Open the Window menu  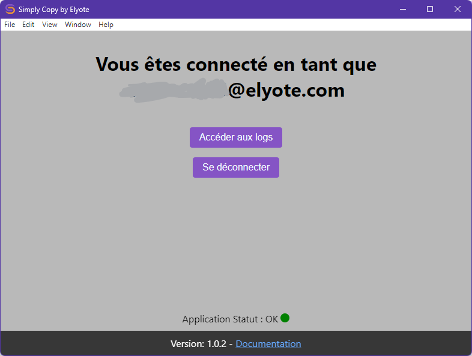coord(78,25)
